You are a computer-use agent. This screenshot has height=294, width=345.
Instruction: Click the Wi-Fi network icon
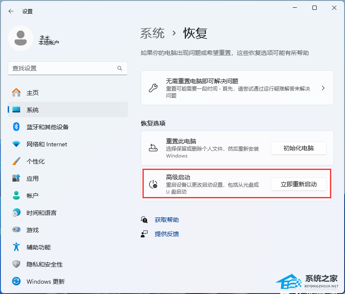(x=16, y=144)
